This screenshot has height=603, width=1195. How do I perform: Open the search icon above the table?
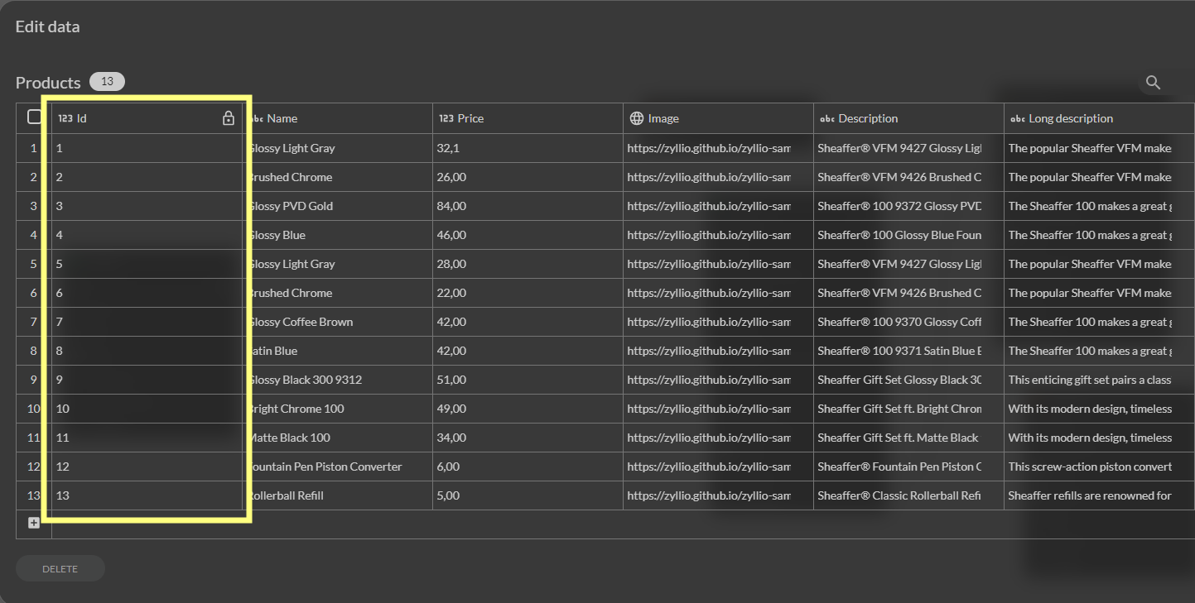tap(1153, 82)
